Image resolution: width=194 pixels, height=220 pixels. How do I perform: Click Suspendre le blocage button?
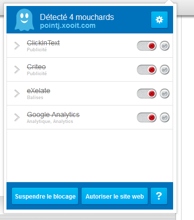[x=45, y=196]
